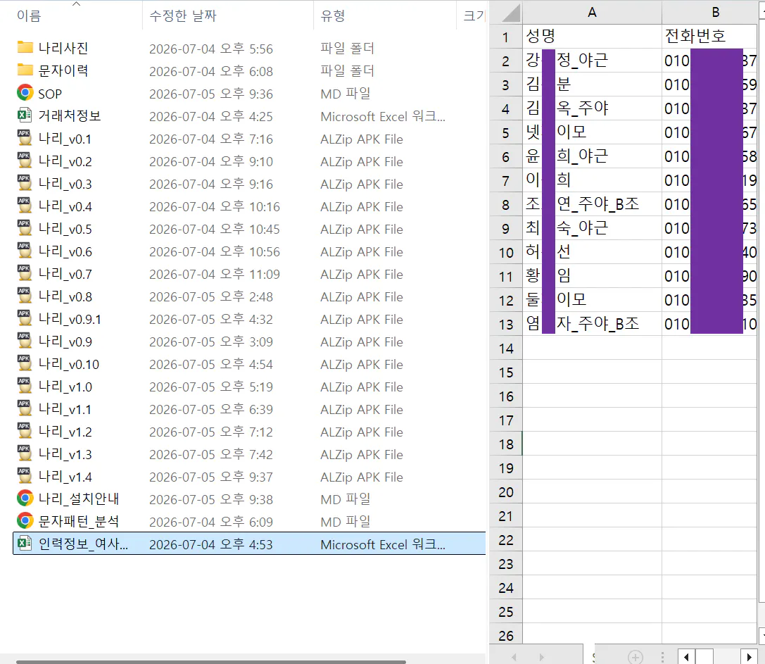
Task: Click the APK icon of 나리_v1.2
Action: pos(25,431)
